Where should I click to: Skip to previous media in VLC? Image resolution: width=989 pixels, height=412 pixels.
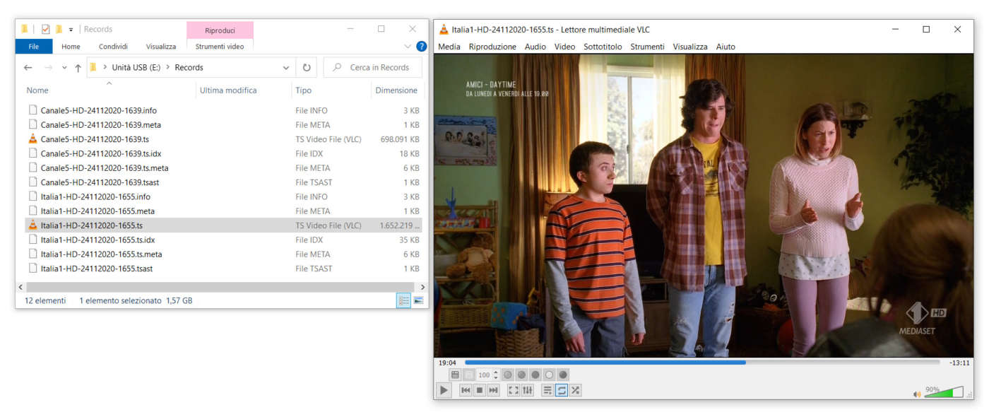[466, 390]
